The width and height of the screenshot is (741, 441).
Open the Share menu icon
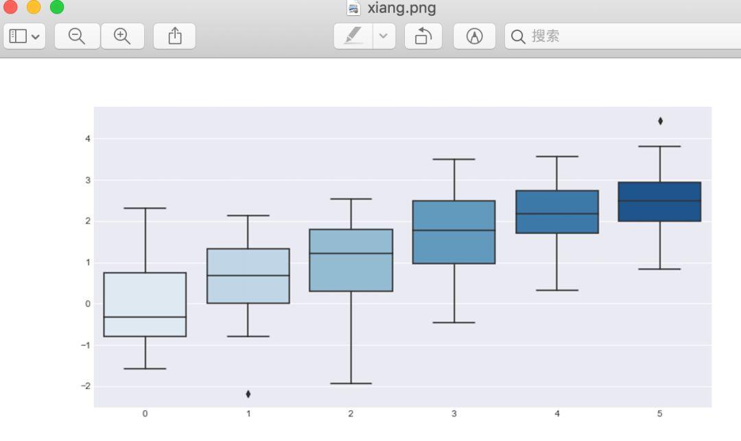pyautogui.click(x=175, y=36)
